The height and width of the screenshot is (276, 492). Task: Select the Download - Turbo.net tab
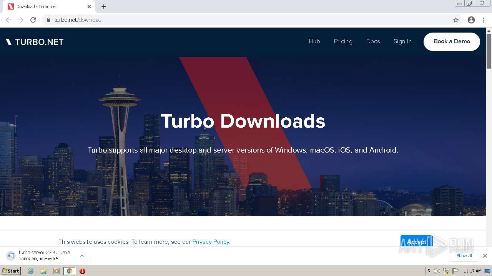50,7
